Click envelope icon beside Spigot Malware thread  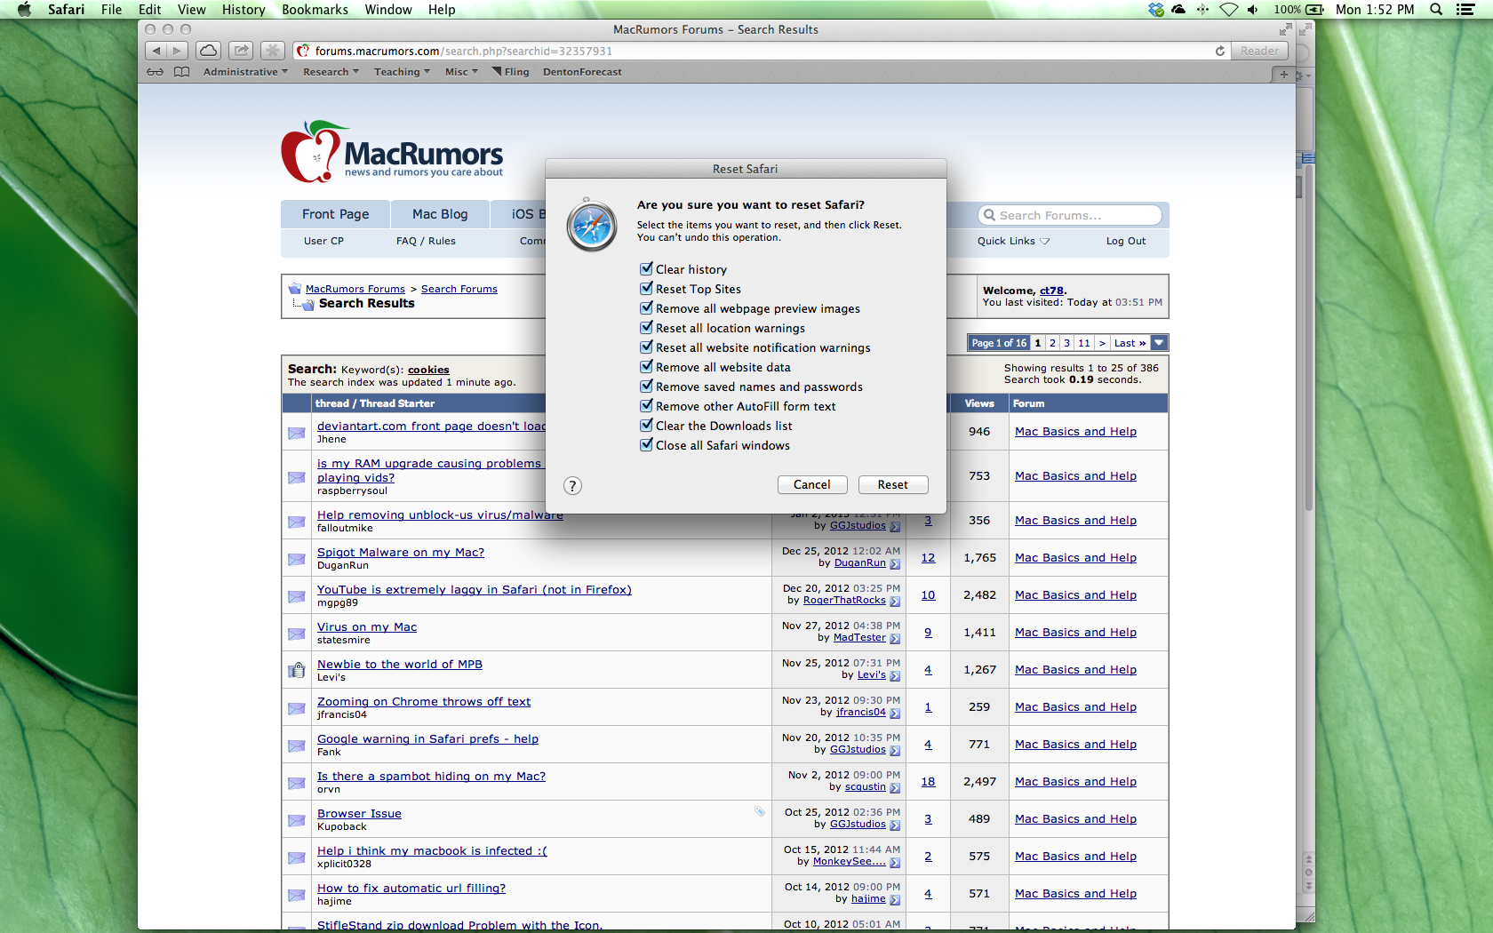(x=296, y=559)
